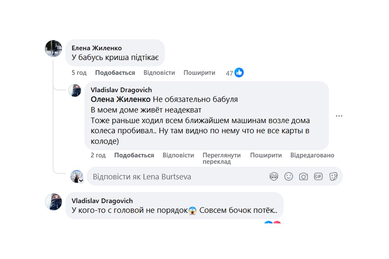Open the emoji picker in the reply box
Image resolution: width=389 pixels, height=259 pixels.
[289, 176]
